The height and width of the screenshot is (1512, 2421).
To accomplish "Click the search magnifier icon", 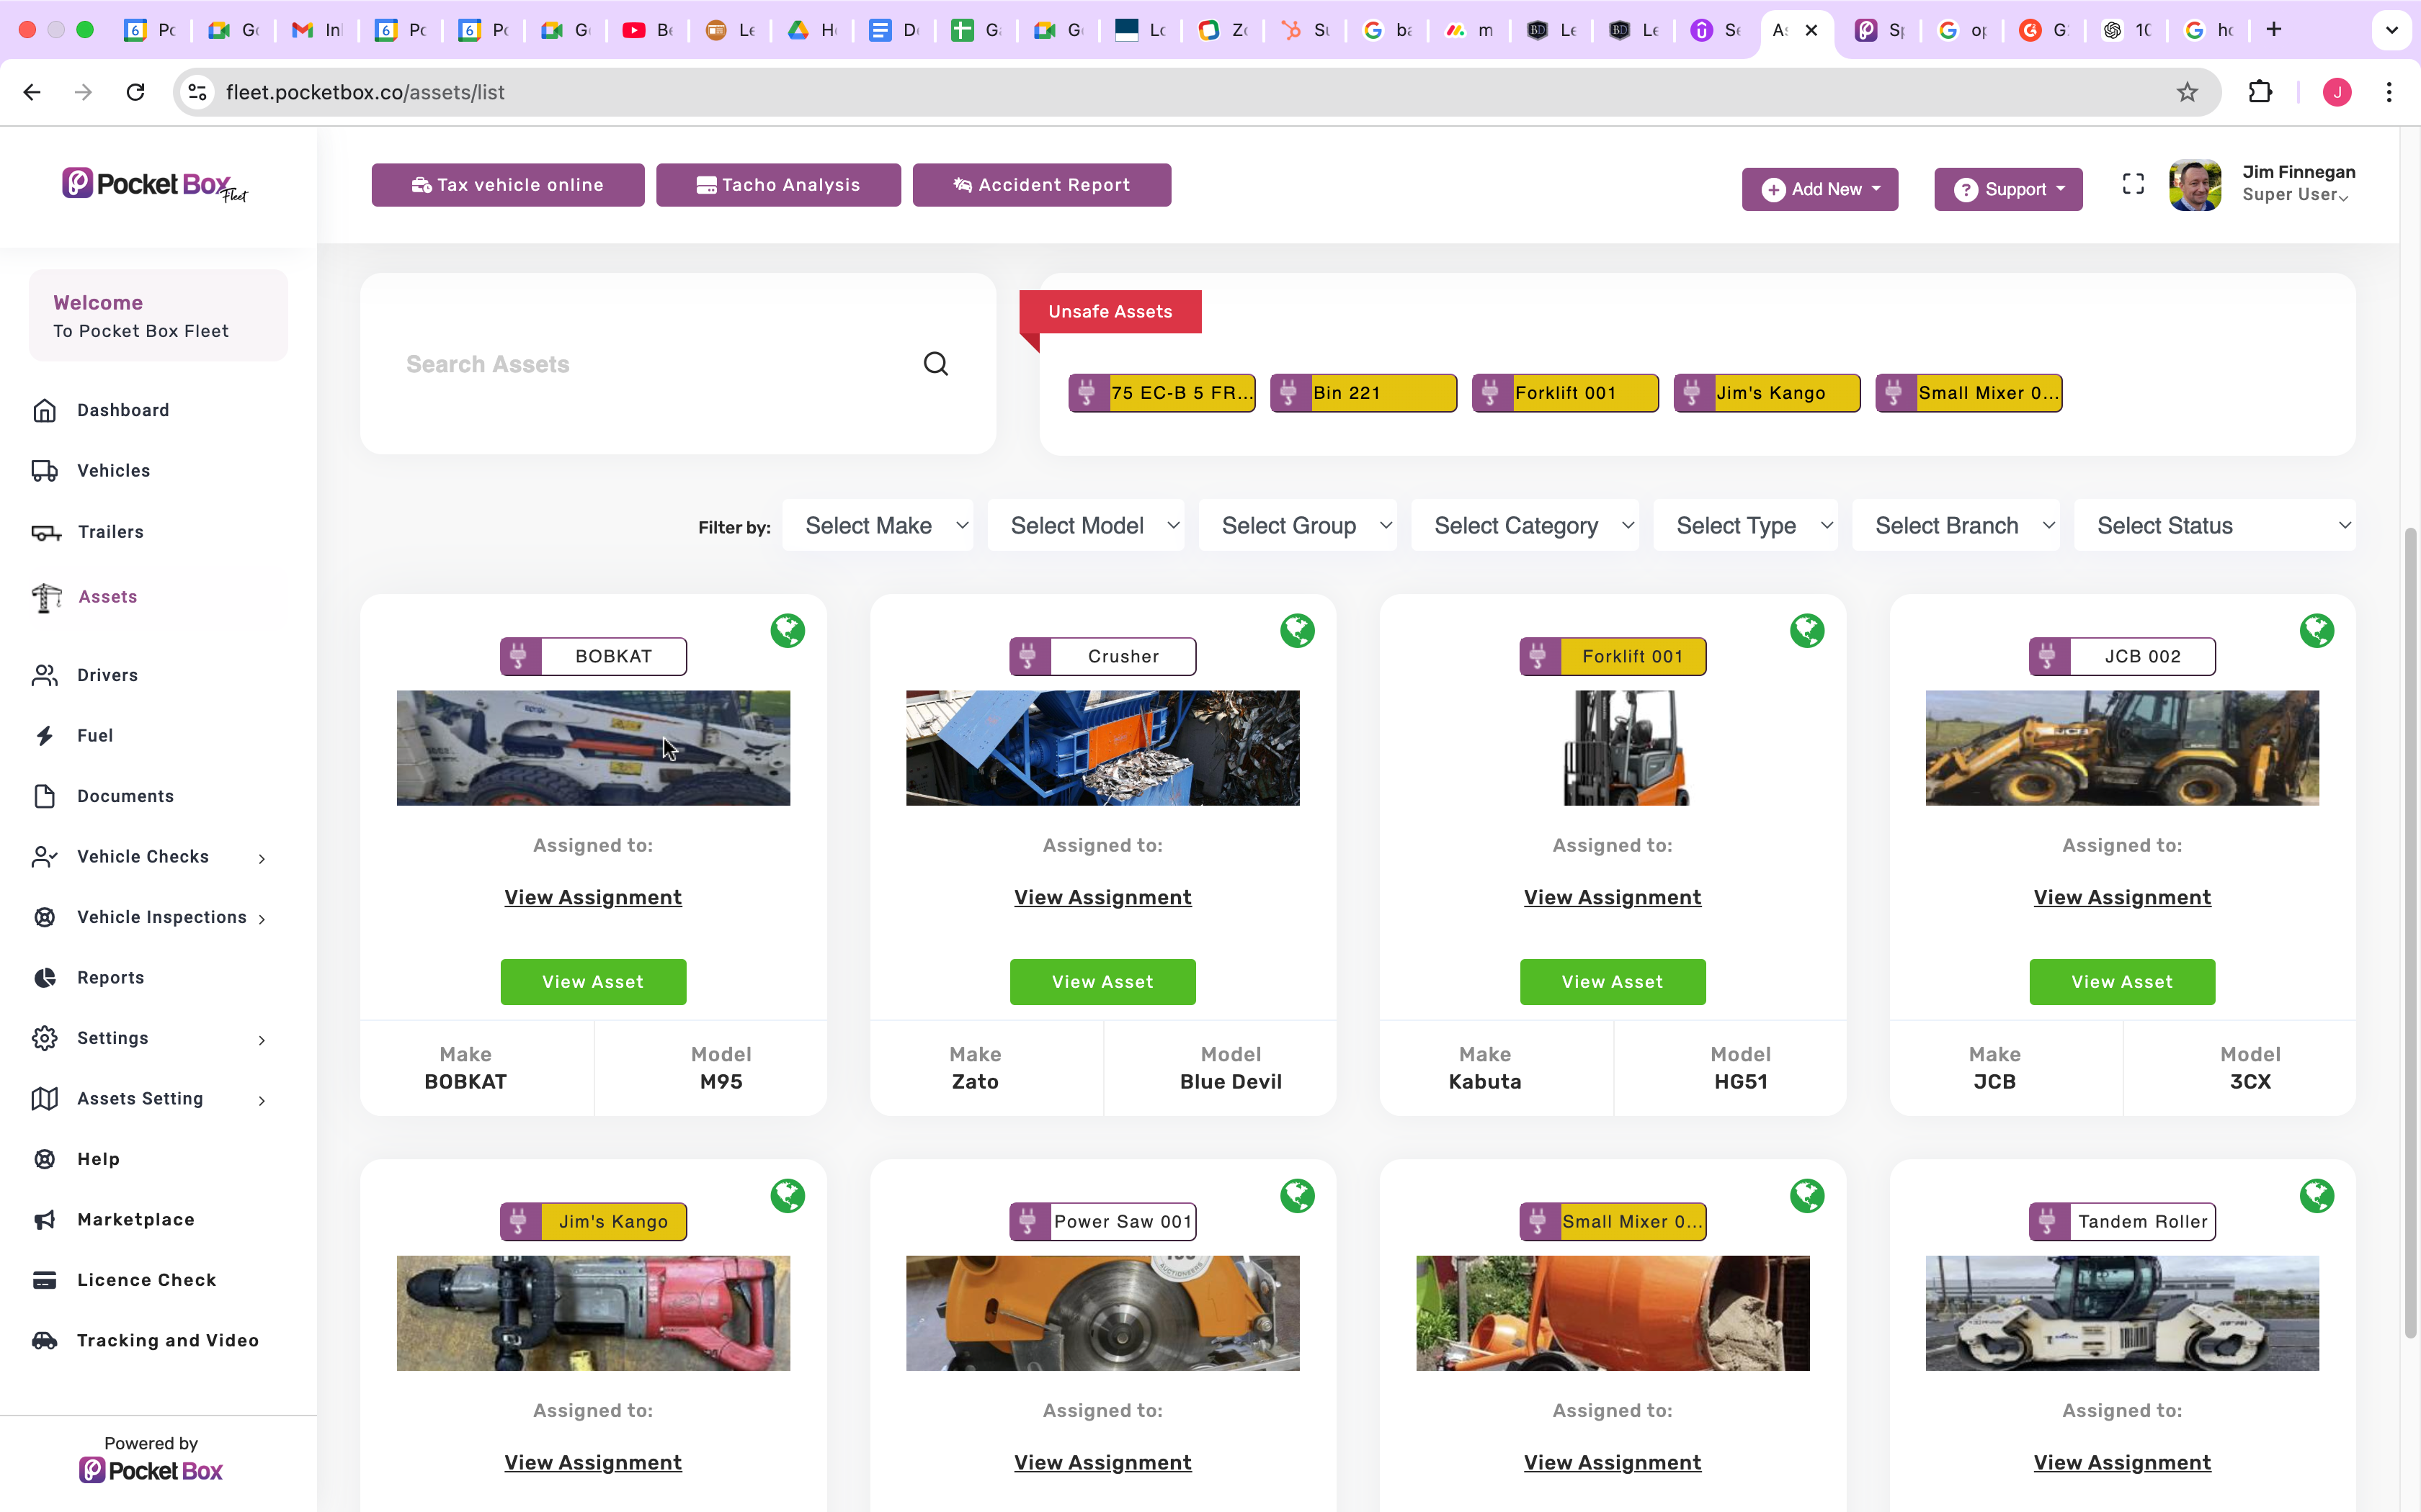I will tap(935, 364).
